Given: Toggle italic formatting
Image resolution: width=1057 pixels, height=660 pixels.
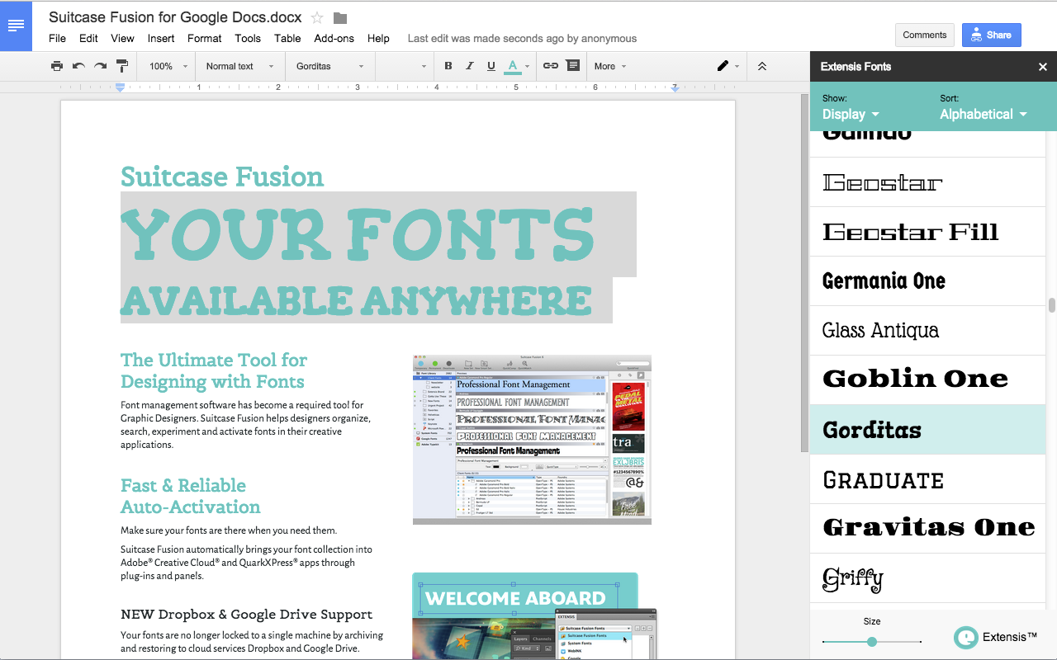Looking at the screenshot, I should click(x=470, y=66).
